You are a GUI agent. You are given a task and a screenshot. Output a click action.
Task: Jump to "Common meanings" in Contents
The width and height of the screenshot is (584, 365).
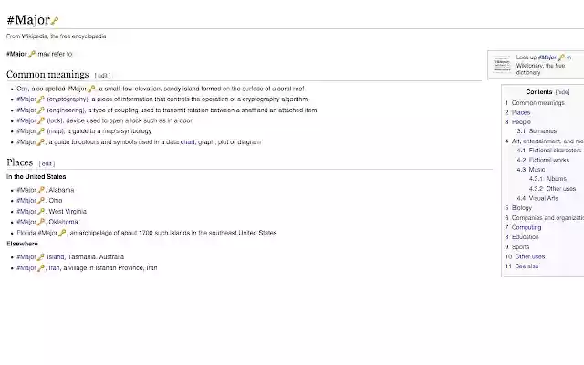click(x=537, y=103)
